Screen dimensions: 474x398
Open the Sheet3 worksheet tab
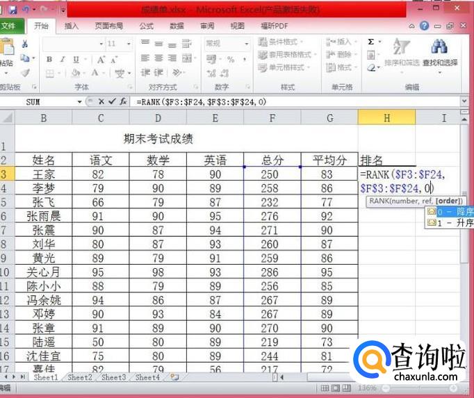(x=114, y=377)
